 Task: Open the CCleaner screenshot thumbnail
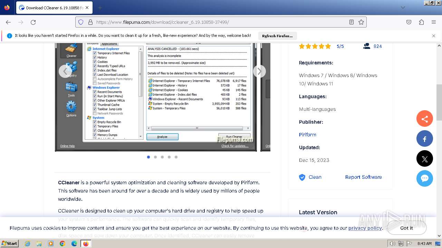tap(156, 97)
